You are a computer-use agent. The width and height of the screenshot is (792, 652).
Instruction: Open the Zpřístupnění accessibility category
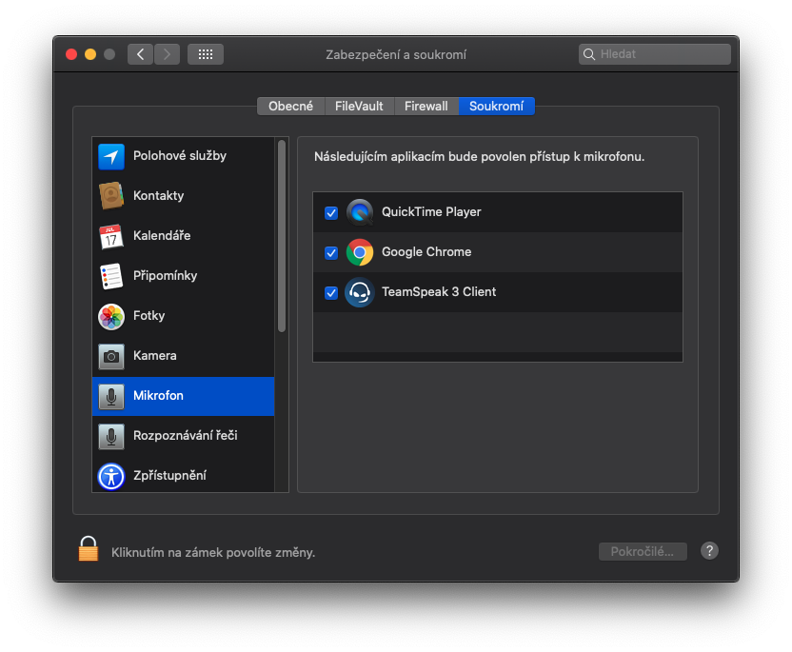pos(169,476)
